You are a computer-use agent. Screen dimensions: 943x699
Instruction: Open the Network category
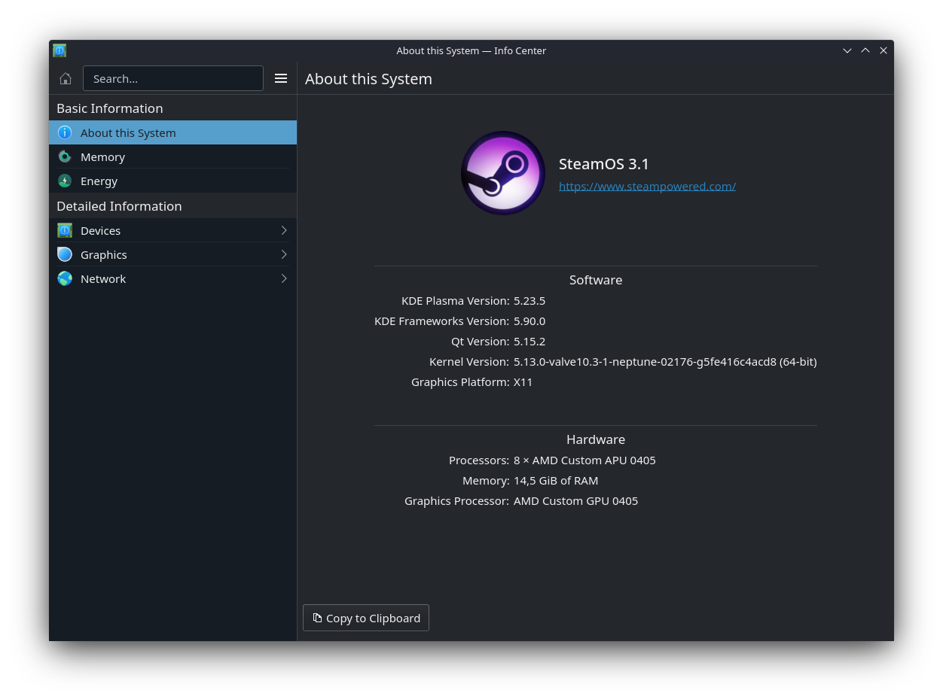point(173,278)
